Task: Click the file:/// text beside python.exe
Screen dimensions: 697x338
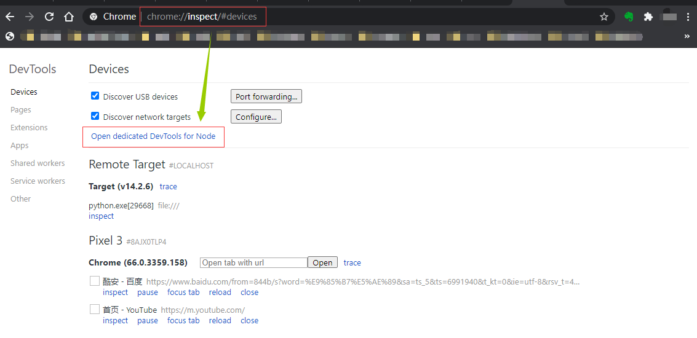Action: pyautogui.click(x=169, y=206)
